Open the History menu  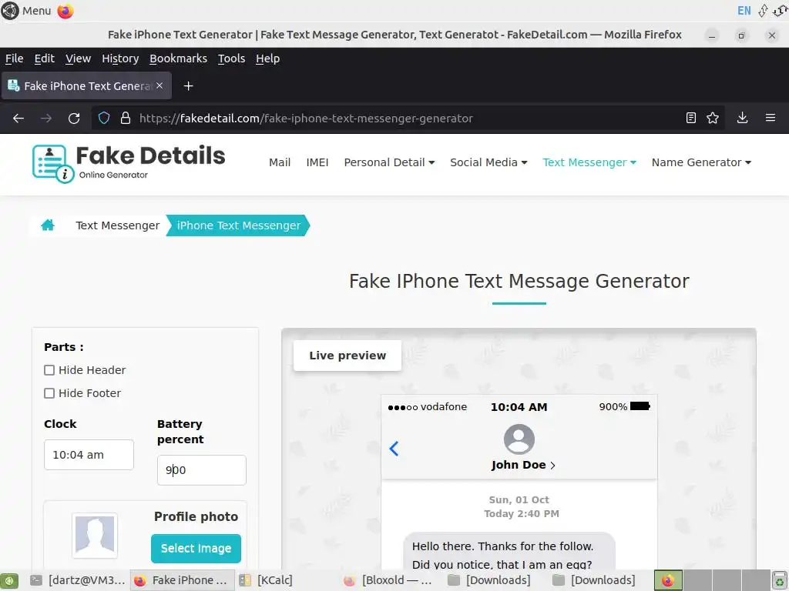(x=120, y=58)
